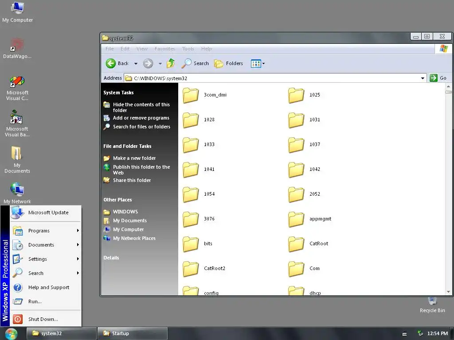Open Back history dropdown arrow
Screen dimensions: 454x340
pyautogui.click(x=136, y=64)
